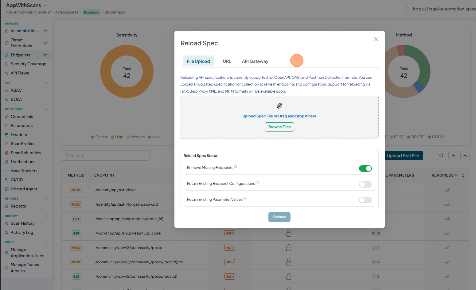Click /identity/api/auth/login endpoint text
This screenshot has width=476, height=290.
(x=116, y=190)
